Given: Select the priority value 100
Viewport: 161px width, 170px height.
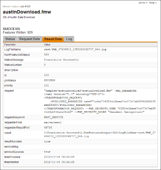Looking at the screenshot, I should pos(46,85).
